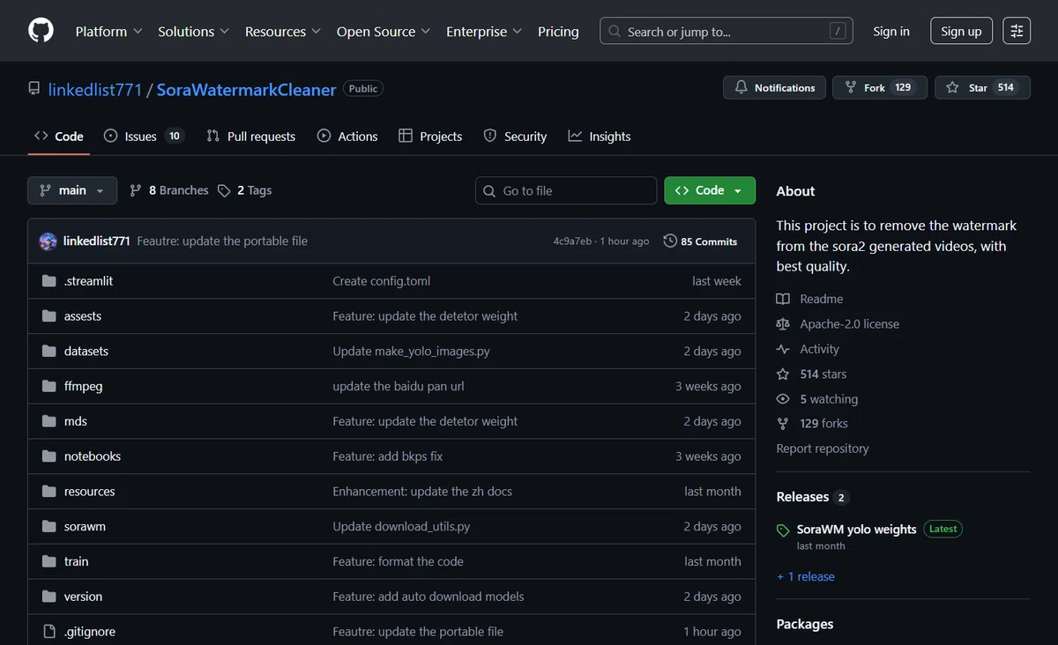
Task: Click the eye icon beside 5 watching
Action: click(783, 399)
